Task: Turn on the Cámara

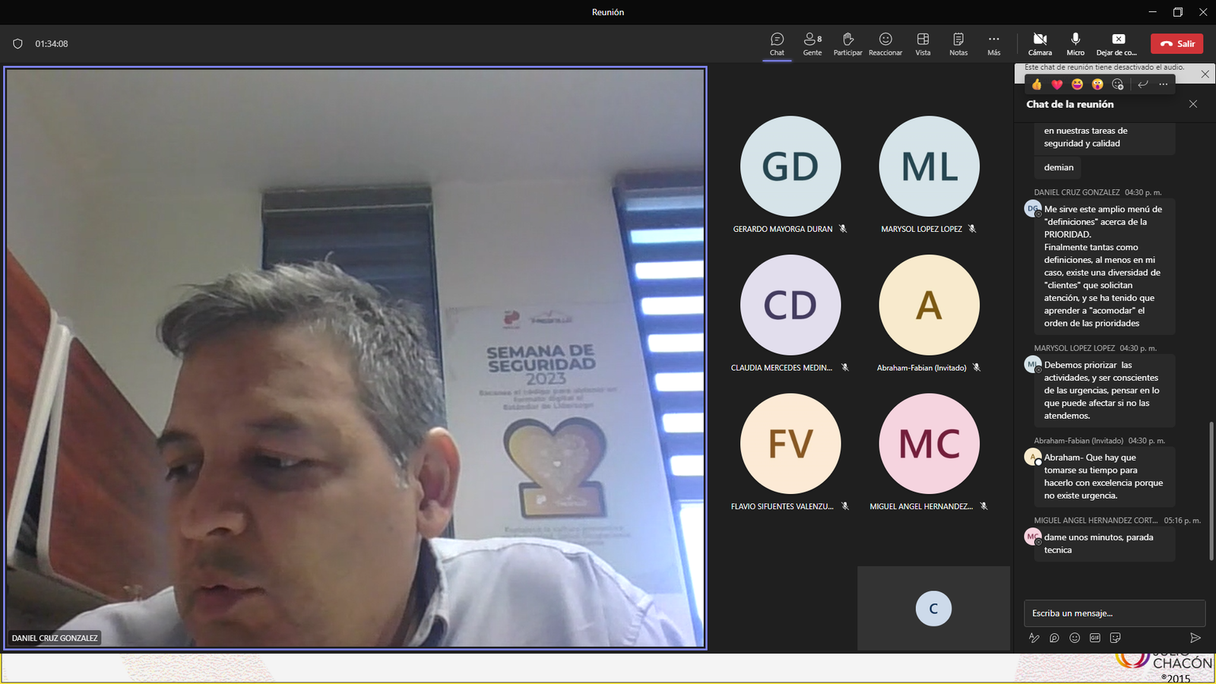Action: [x=1040, y=43]
